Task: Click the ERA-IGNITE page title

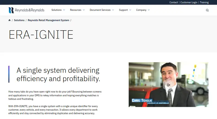Action: pyautogui.click(x=41, y=35)
